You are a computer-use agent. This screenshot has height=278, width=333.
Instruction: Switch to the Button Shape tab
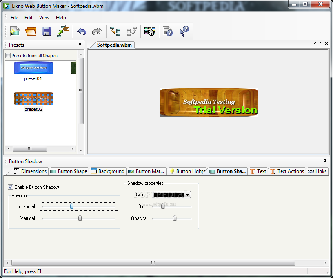click(x=69, y=171)
